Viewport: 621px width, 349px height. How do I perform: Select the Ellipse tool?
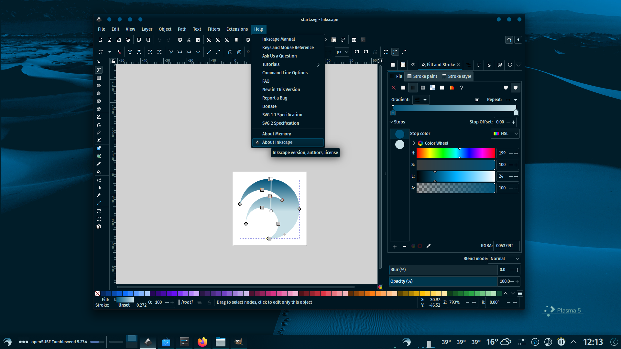pos(99,86)
